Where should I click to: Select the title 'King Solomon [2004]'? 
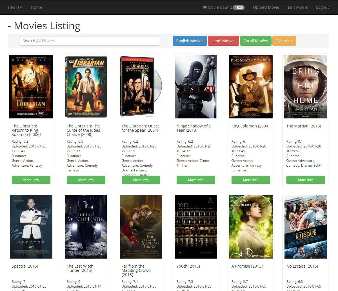tap(250, 126)
